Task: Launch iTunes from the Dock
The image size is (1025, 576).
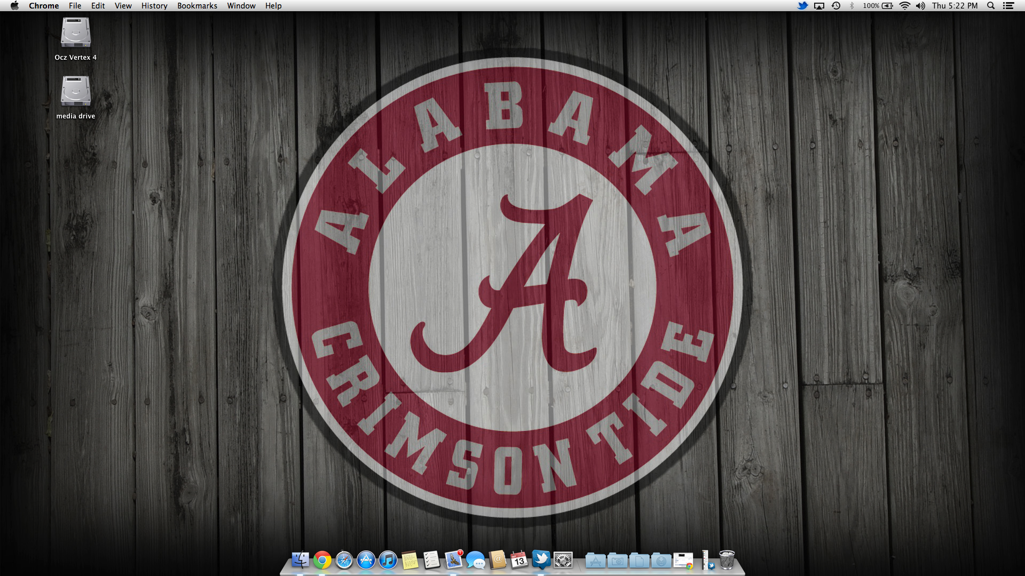Action: (x=388, y=560)
